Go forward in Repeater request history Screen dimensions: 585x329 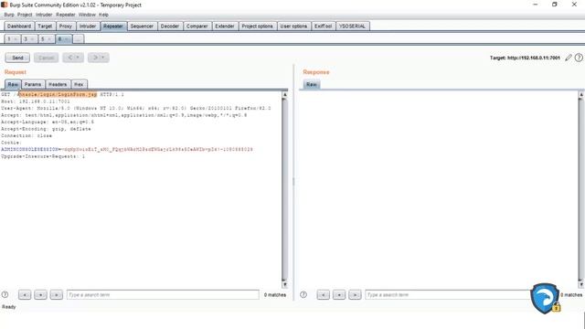[99, 58]
